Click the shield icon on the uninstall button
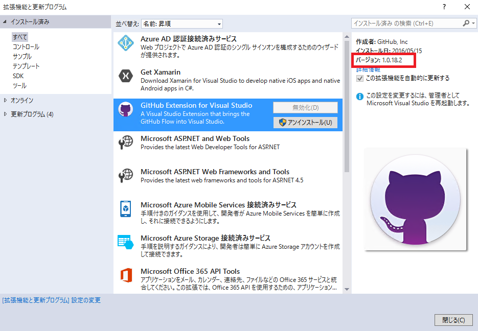The height and width of the screenshot is (331, 478). pyautogui.click(x=283, y=122)
